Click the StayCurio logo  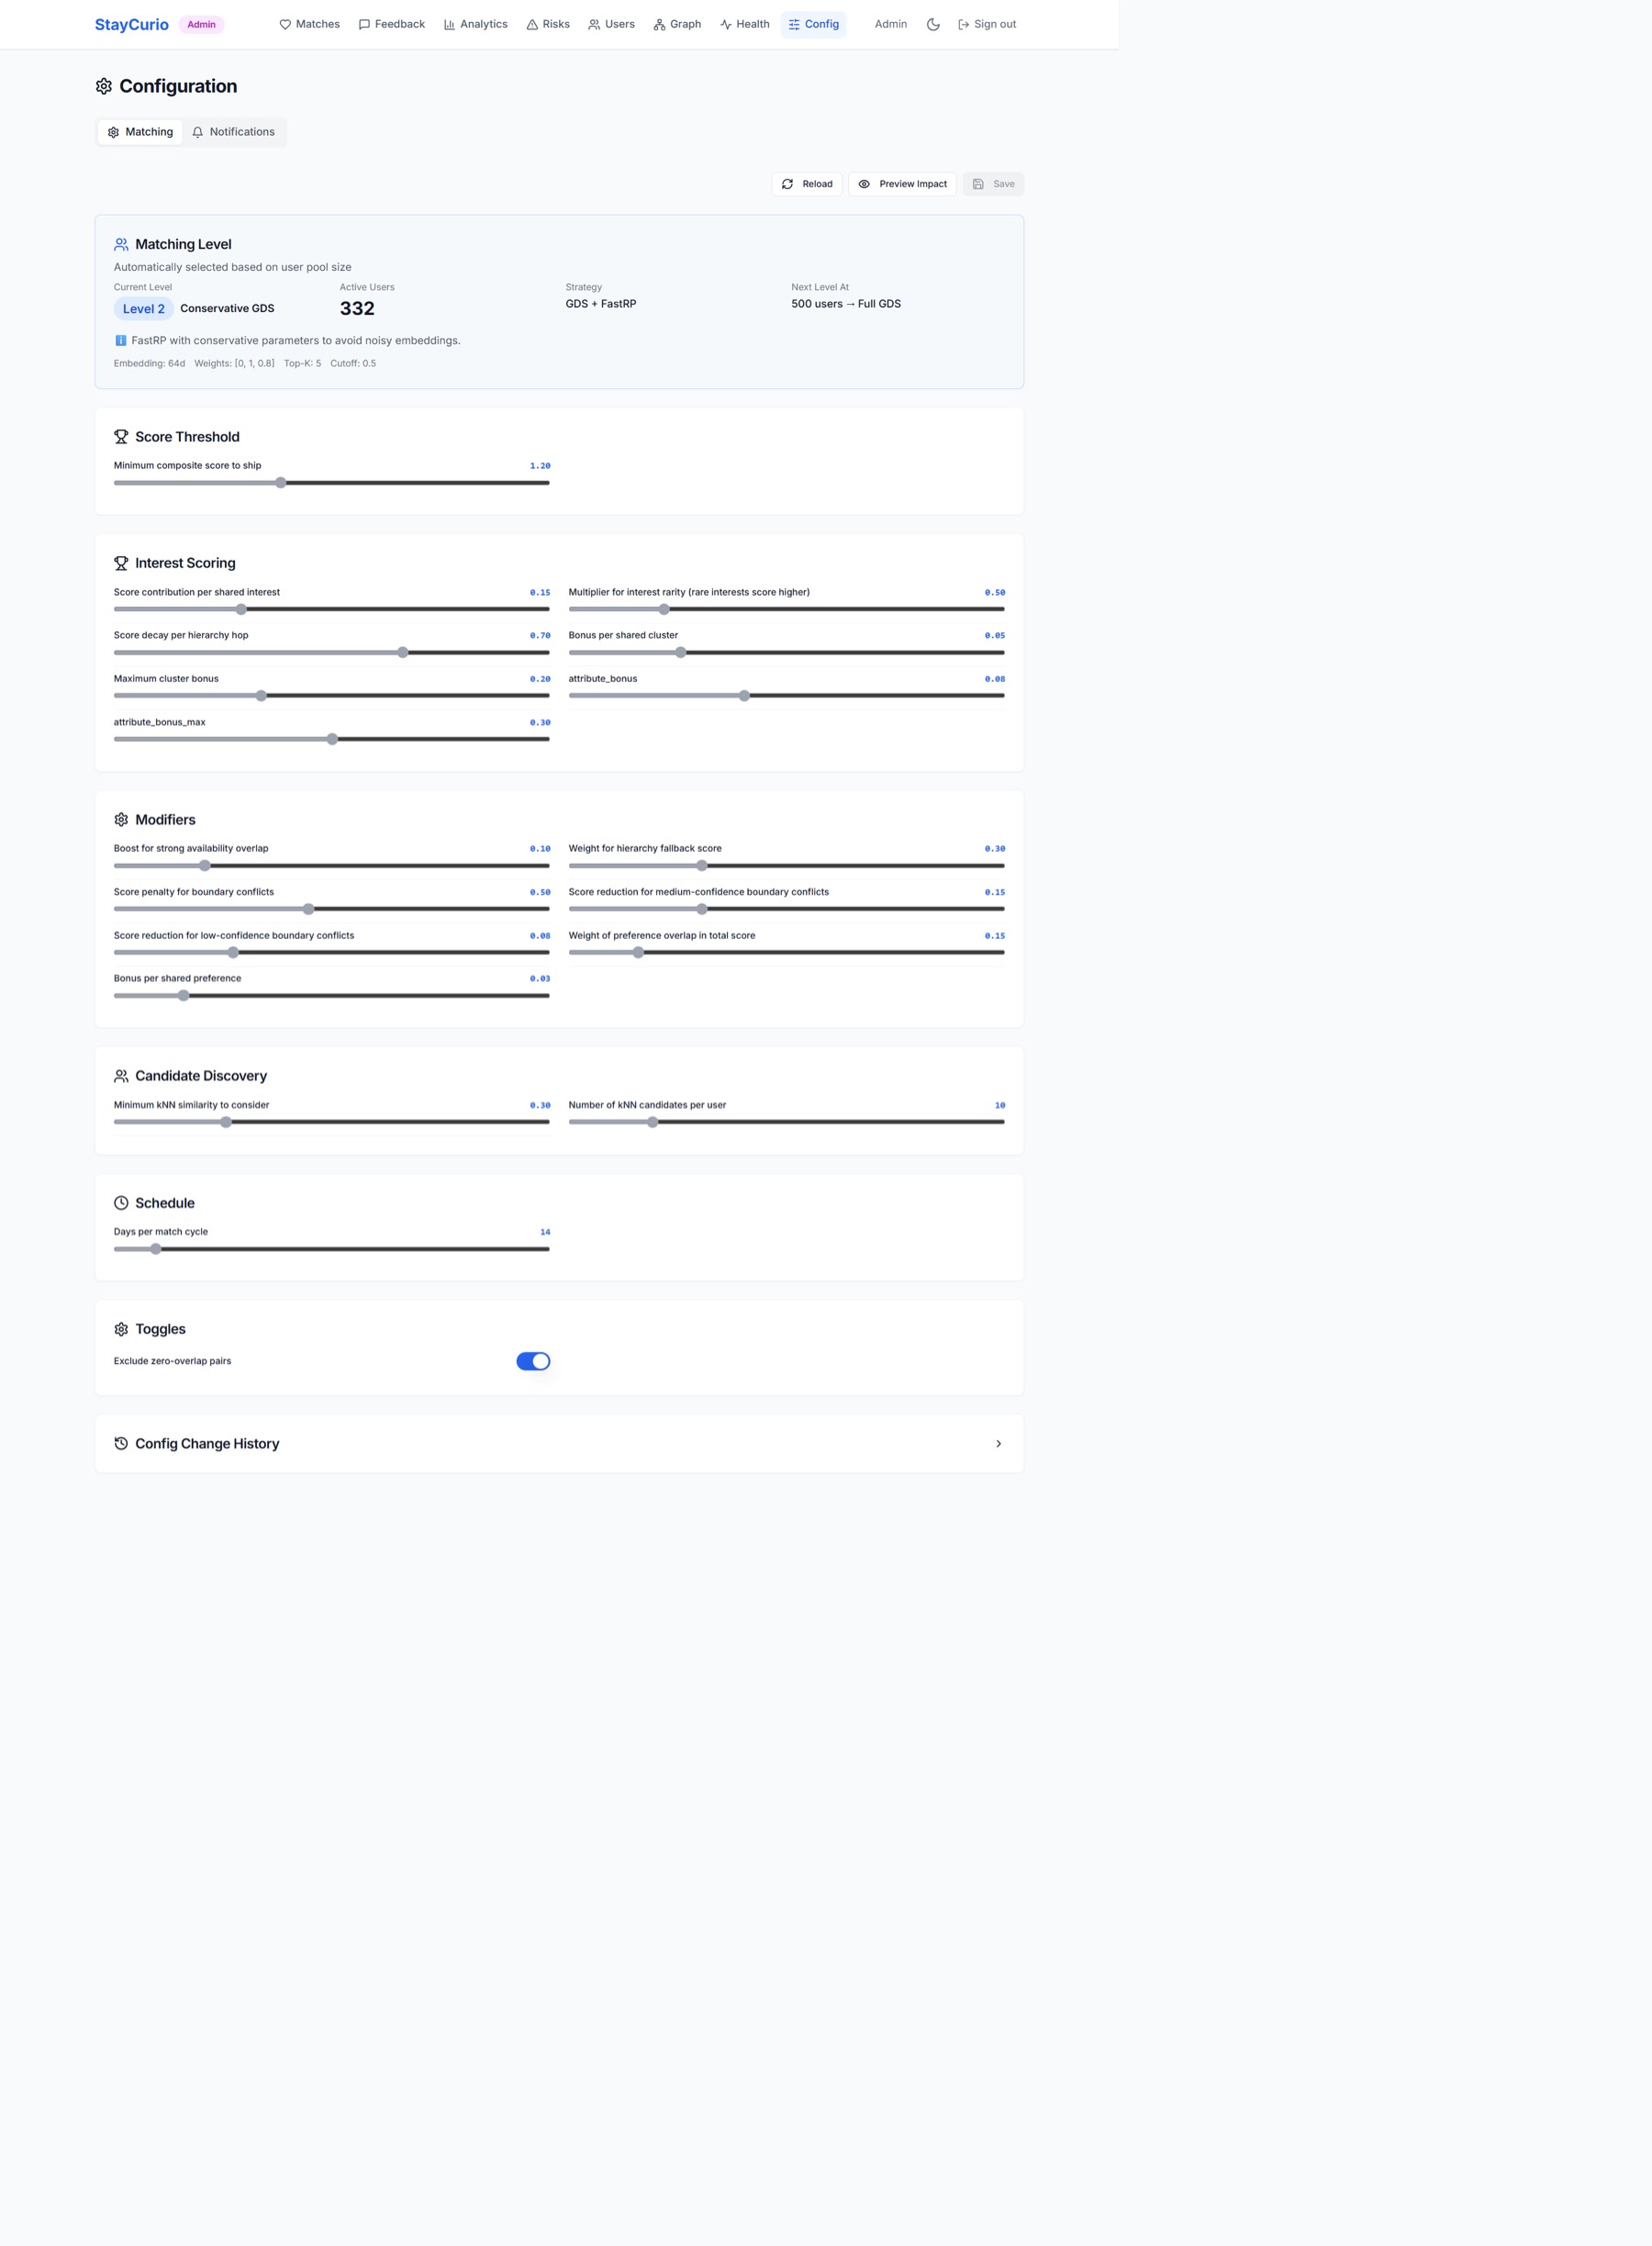click(131, 24)
